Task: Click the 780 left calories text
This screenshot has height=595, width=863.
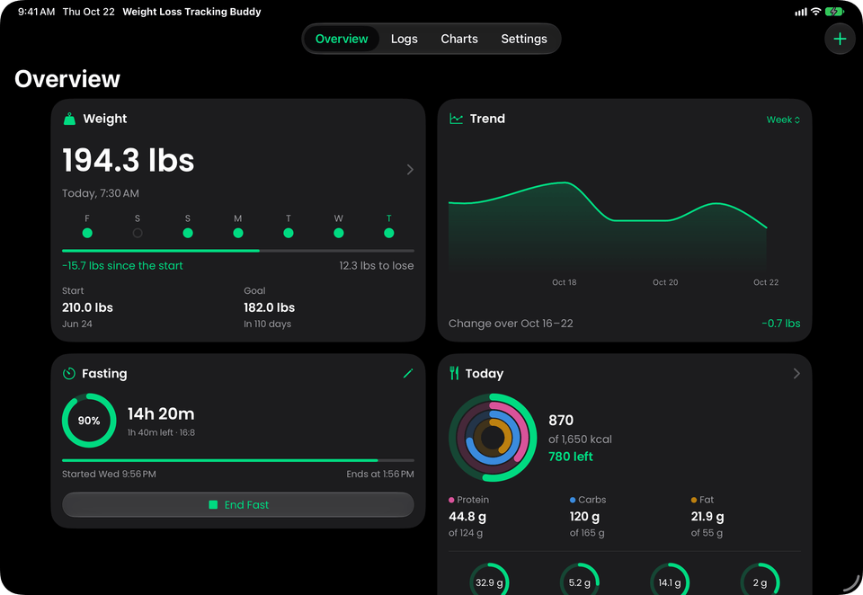Action: point(571,457)
